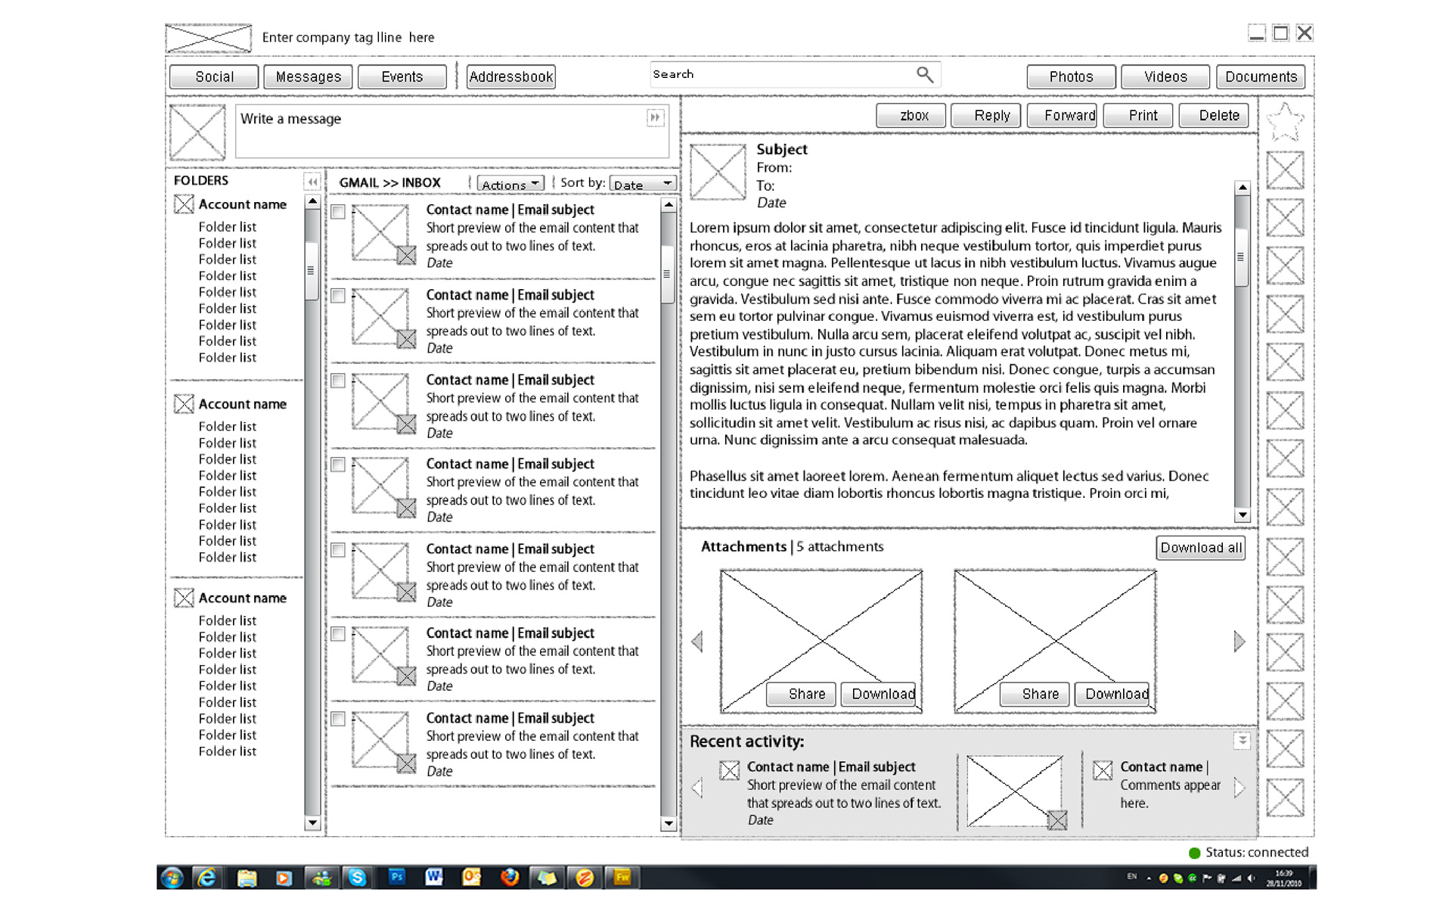Screen dimensions: 1452x908
Task: Click the company logo placeholder
Action: [x=209, y=38]
